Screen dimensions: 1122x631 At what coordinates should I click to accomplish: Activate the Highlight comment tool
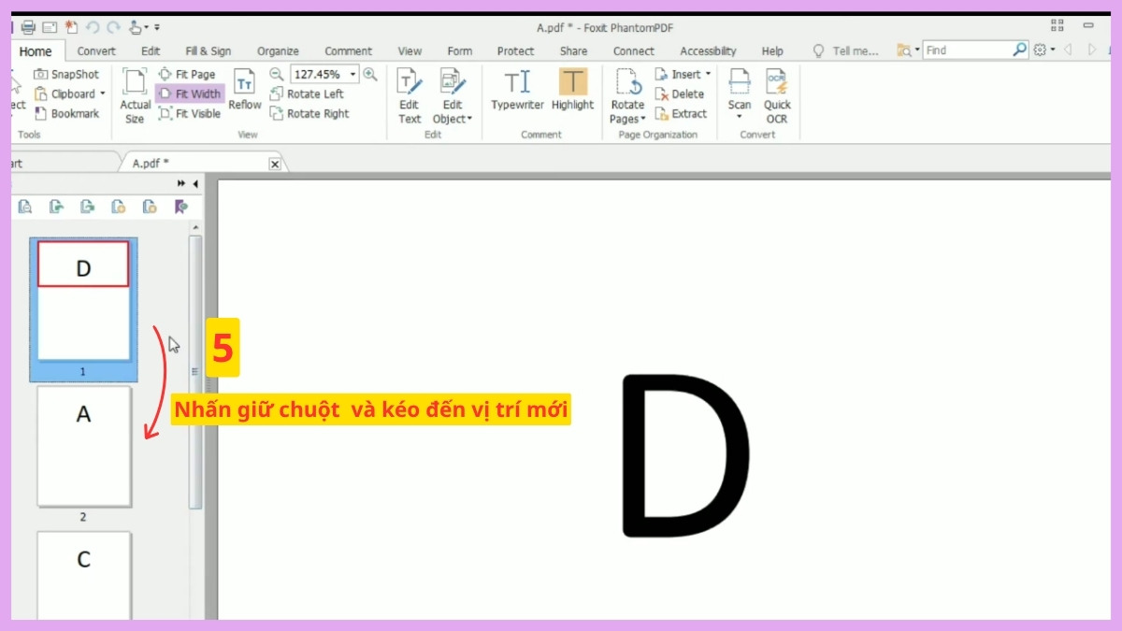click(x=572, y=92)
